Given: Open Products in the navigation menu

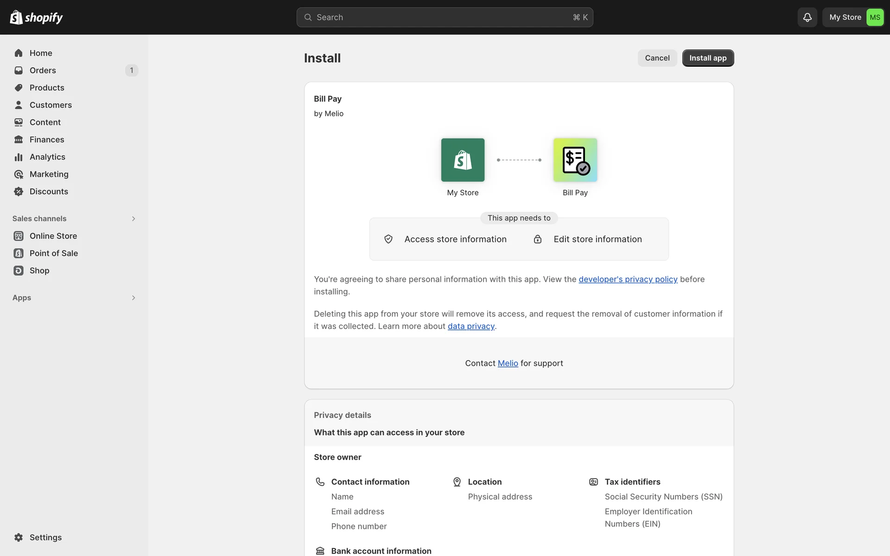Looking at the screenshot, I should (x=47, y=88).
